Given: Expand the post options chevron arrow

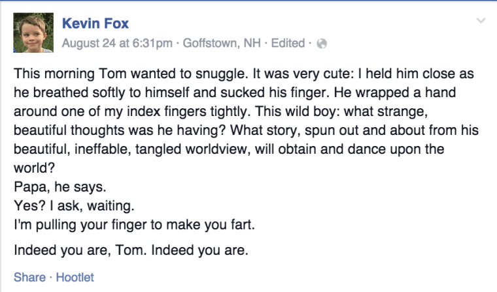Looking at the screenshot, I should 481,21.
